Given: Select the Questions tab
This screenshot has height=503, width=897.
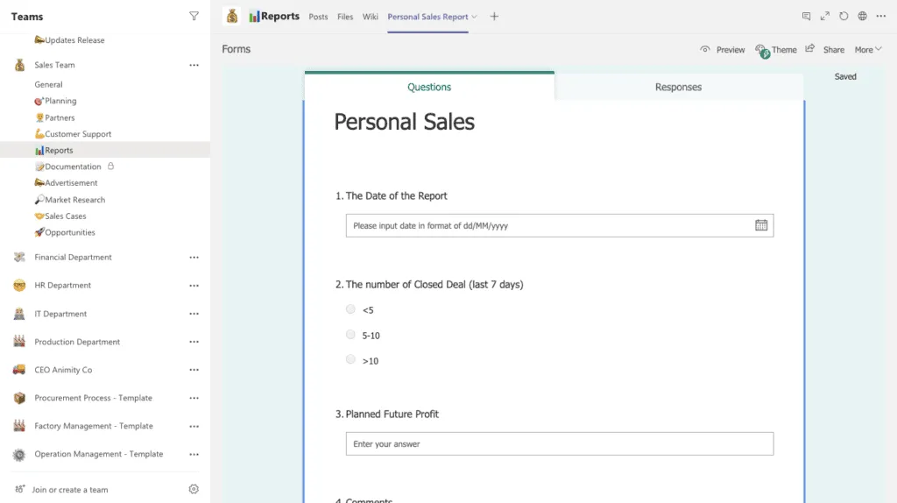Looking at the screenshot, I should pyautogui.click(x=429, y=87).
